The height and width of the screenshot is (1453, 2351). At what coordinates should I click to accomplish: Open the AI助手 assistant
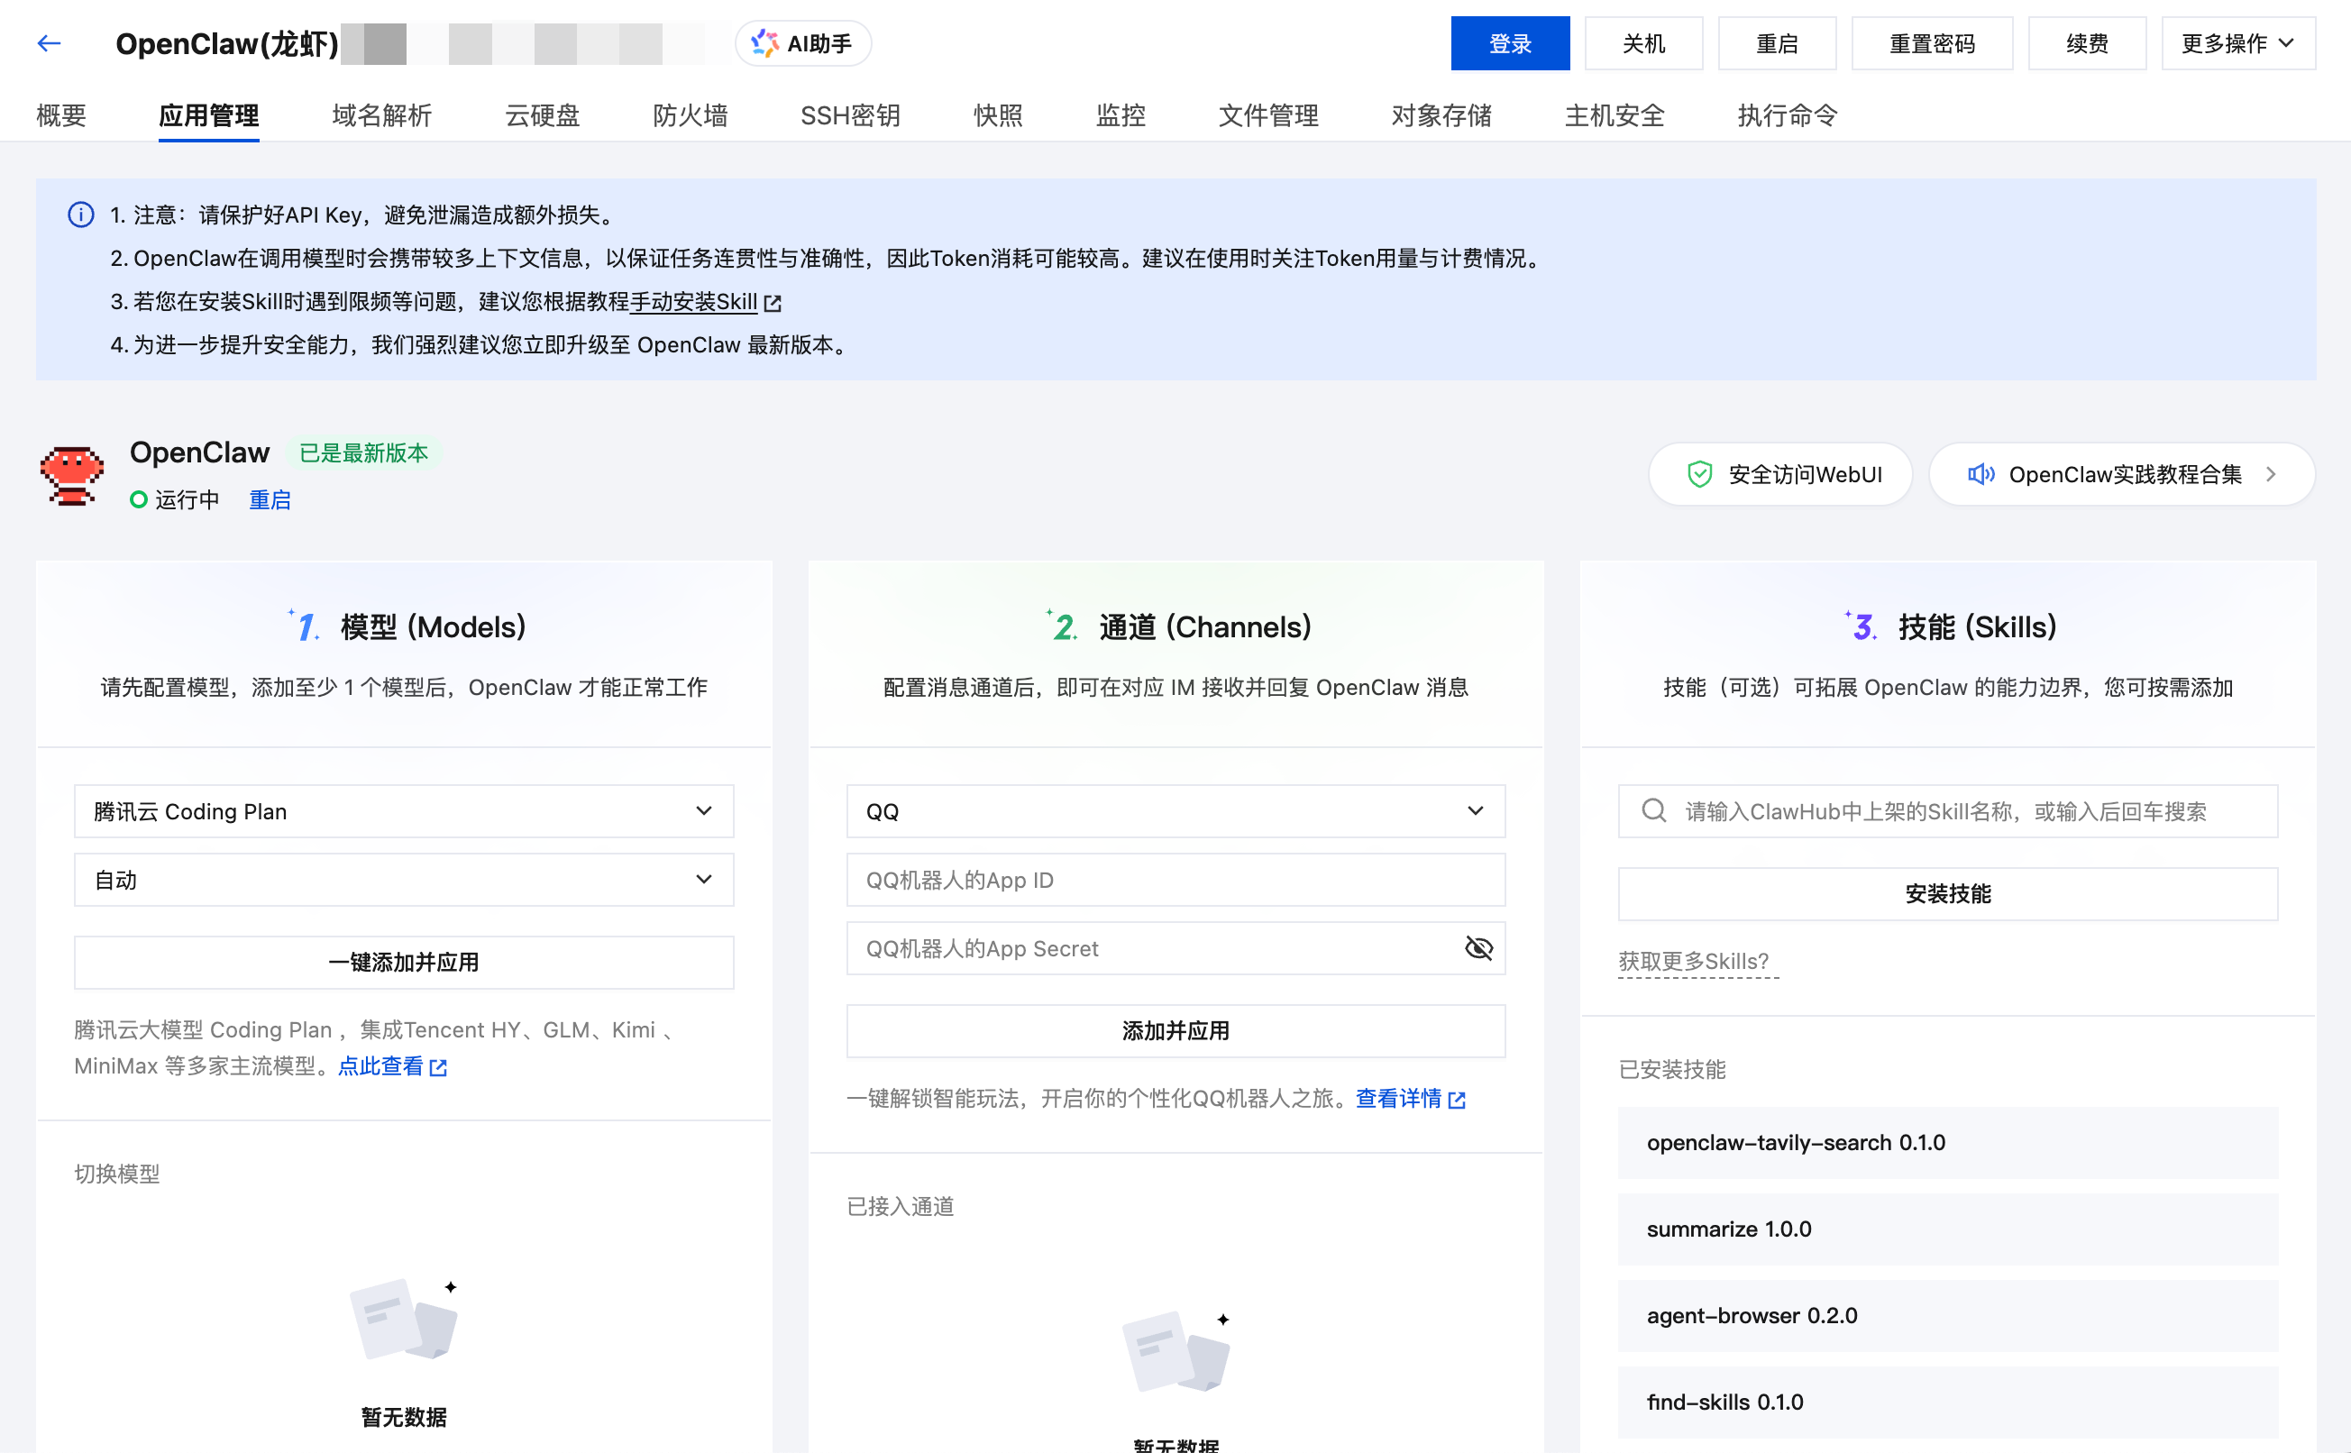pos(803,43)
